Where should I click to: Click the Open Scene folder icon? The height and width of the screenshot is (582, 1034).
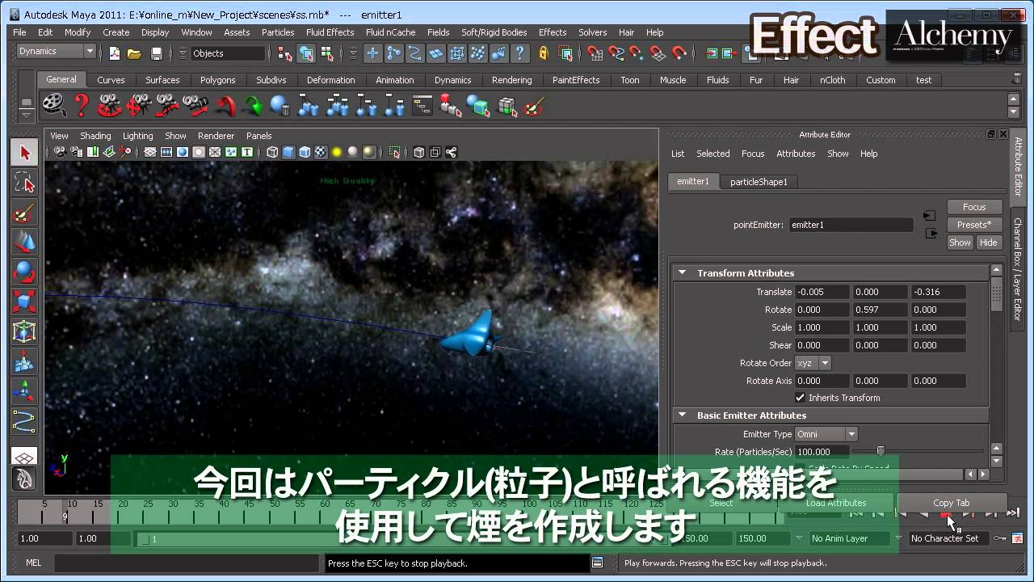pyautogui.click(x=134, y=53)
